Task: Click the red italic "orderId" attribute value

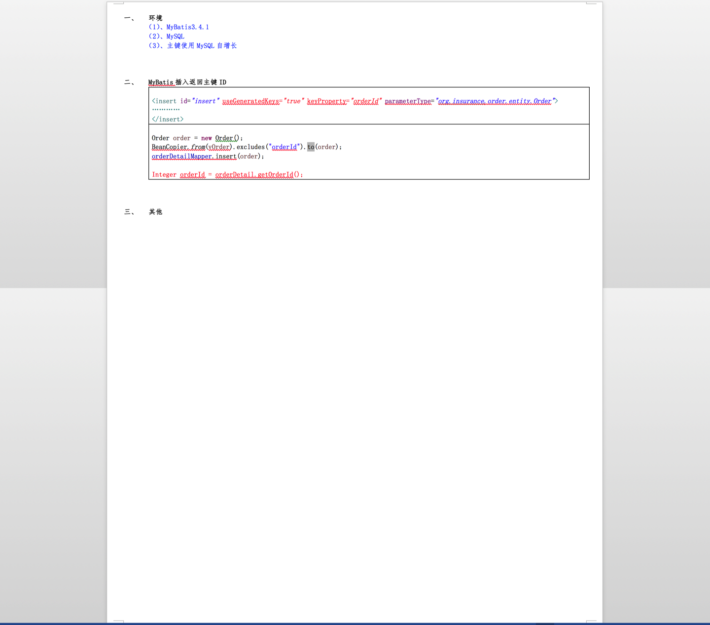Action: (365, 101)
